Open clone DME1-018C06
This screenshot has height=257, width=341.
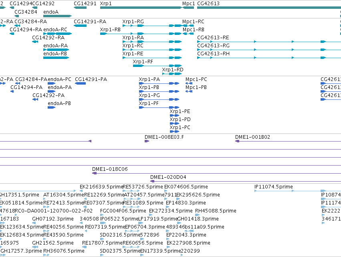110,169
